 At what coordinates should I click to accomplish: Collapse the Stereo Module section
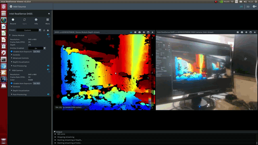pyautogui.click(x=10, y=35)
